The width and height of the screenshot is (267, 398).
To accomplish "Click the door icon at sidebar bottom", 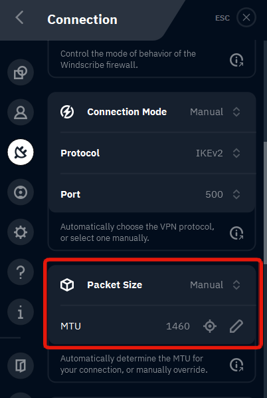I will pos(21,365).
